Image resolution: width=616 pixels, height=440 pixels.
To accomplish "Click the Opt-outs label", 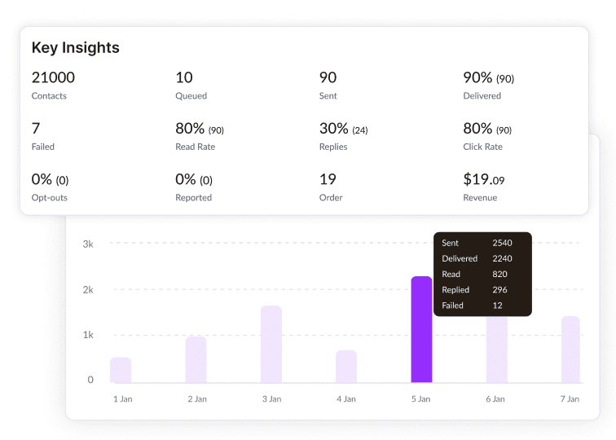I will (50, 198).
